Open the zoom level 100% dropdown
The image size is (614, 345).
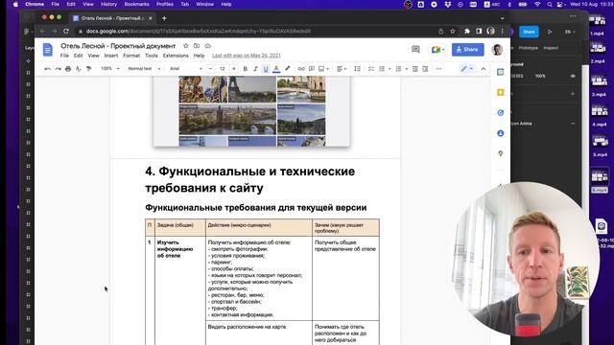click(x=109, y=69)
